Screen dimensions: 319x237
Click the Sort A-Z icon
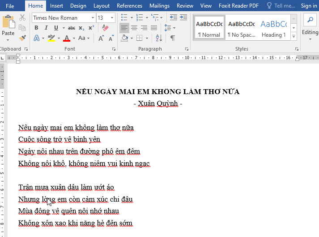point(159,38)
